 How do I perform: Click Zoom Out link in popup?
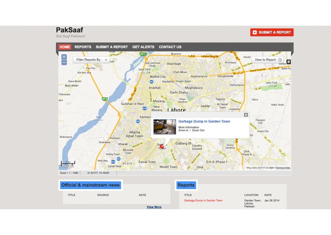(198, 130)
